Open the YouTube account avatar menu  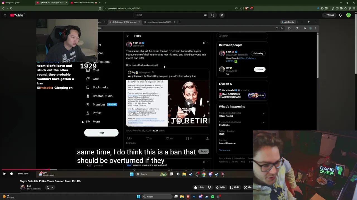click(348, 15)
